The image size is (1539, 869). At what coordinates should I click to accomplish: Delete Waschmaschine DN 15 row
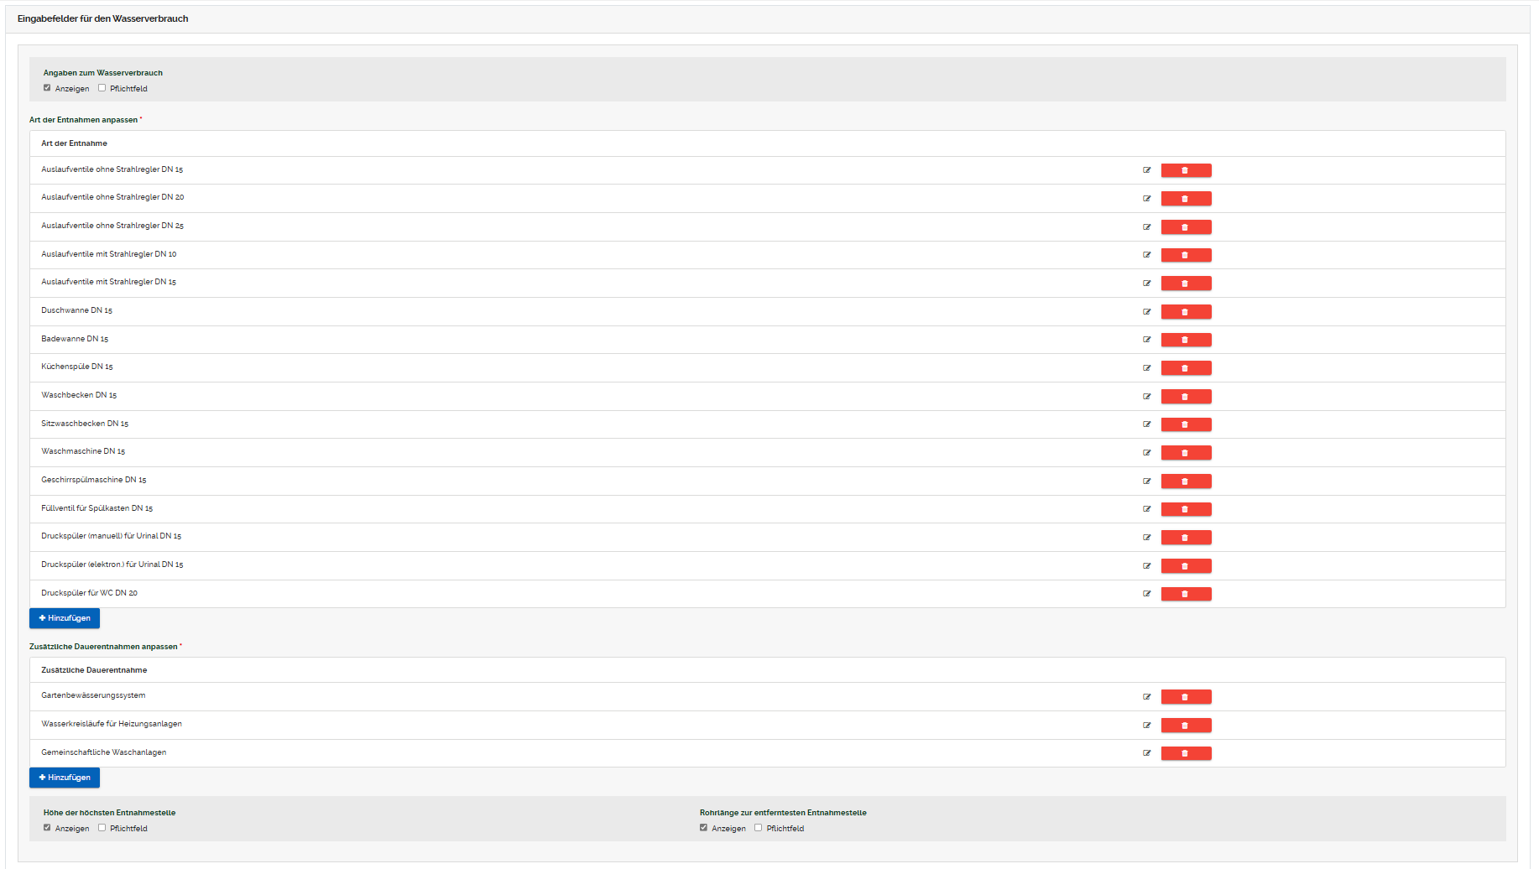[1185, 453]
